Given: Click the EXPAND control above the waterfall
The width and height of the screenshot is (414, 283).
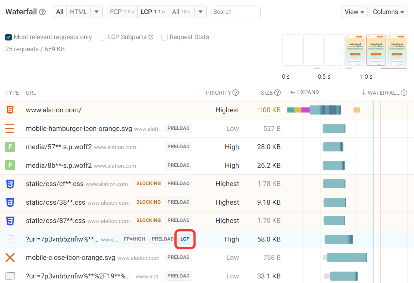Looking at the screenshot, I should pos(304,92).
